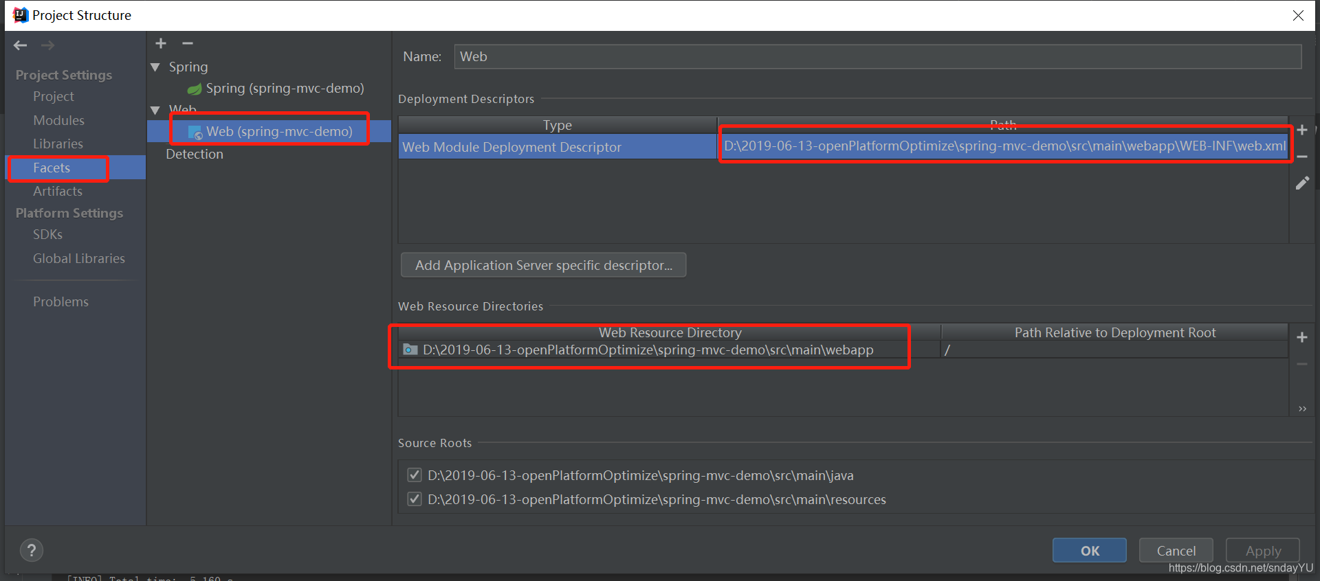Click the folder icon of webapp directory

tap(410, 350)
